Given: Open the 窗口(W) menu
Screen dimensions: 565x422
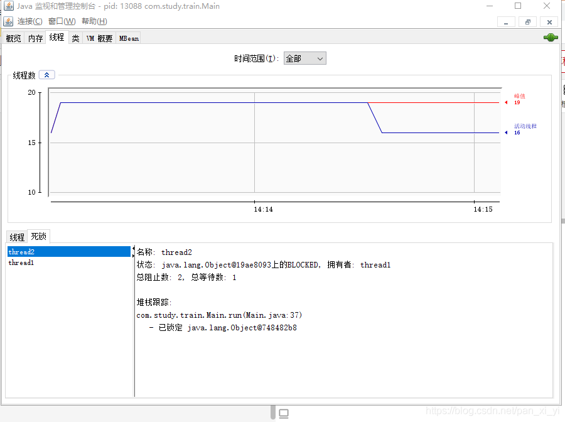Looking at the screenshot, I should tap(62, 21).
